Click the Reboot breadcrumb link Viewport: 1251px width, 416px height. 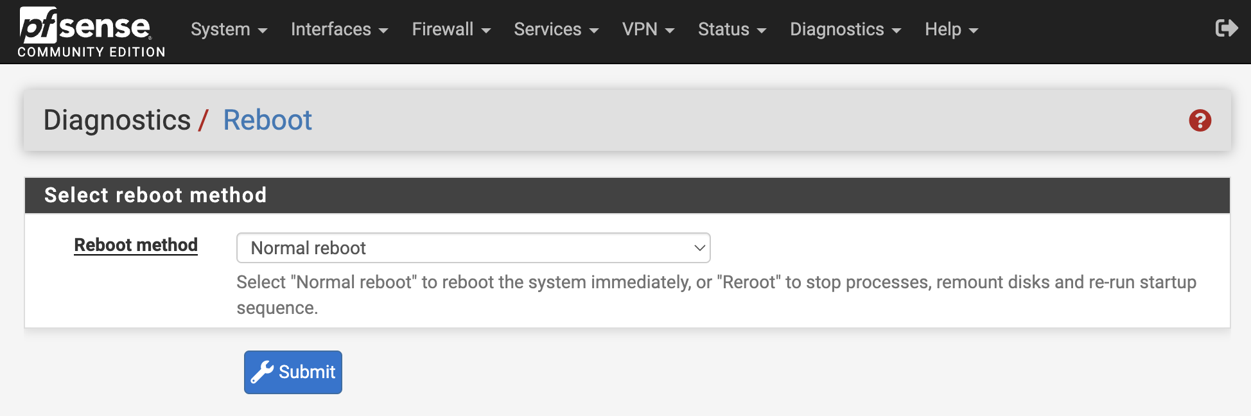[267, 121]
